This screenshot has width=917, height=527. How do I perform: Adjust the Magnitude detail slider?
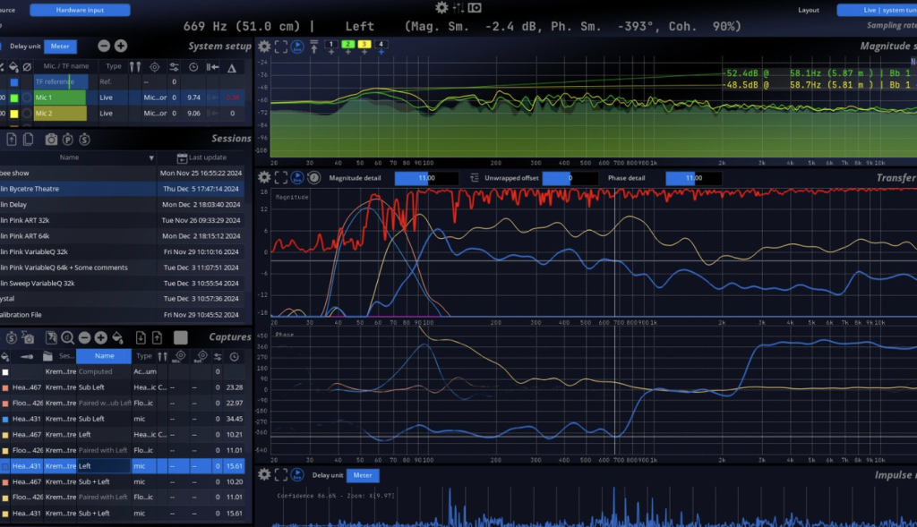(x=427, y=178)
